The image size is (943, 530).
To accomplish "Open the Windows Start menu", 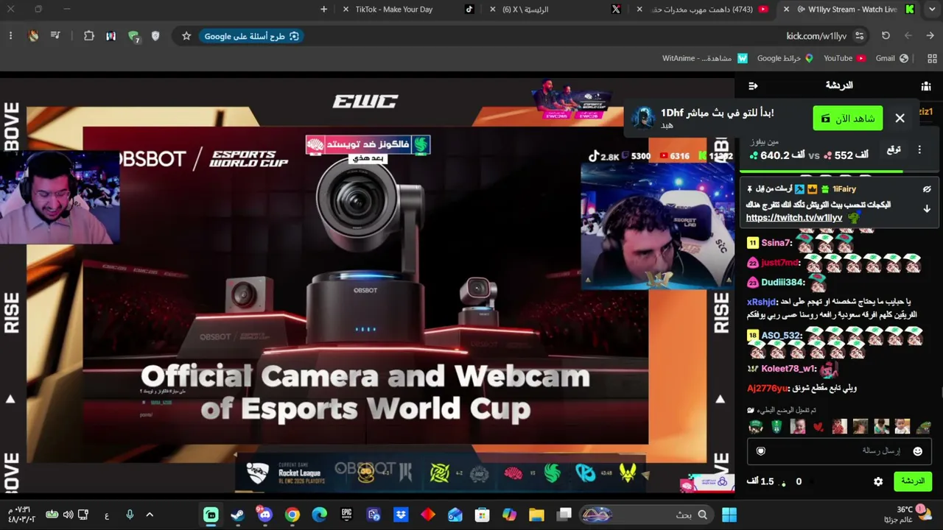I will (729, 515).
